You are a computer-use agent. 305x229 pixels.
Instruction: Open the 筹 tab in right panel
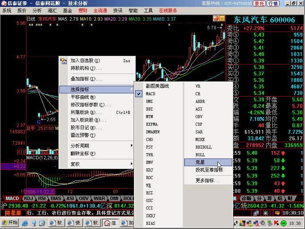270,199
